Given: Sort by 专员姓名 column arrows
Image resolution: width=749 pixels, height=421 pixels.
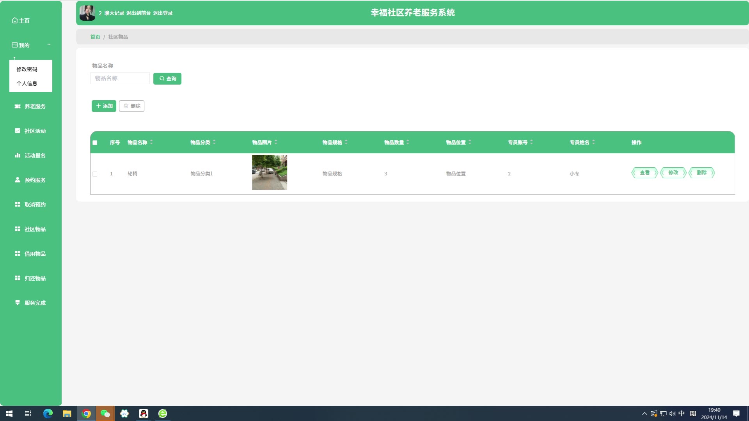Looking at the screenshot, I should (593, 142).
